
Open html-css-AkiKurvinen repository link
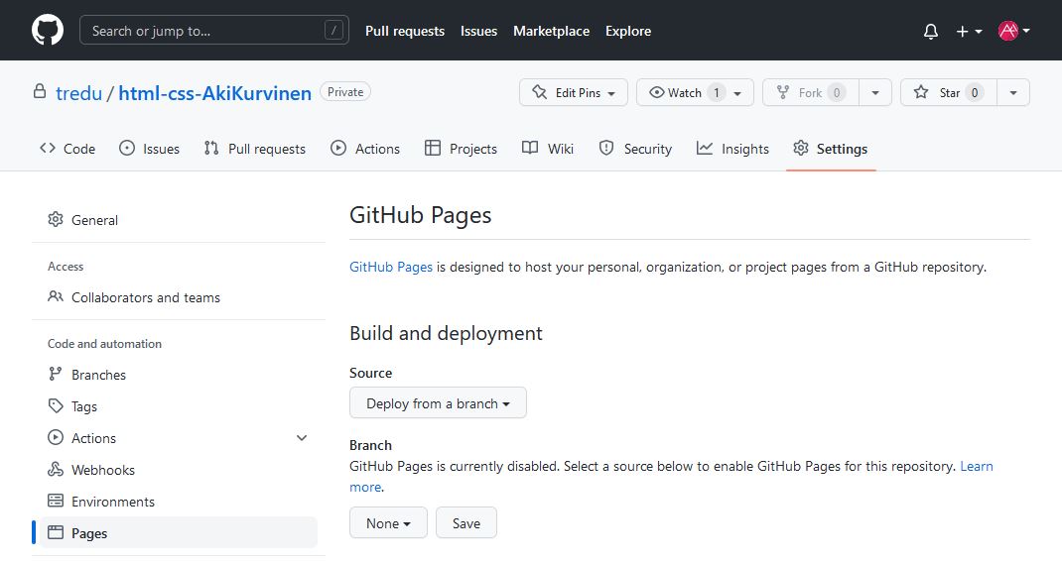214,93
